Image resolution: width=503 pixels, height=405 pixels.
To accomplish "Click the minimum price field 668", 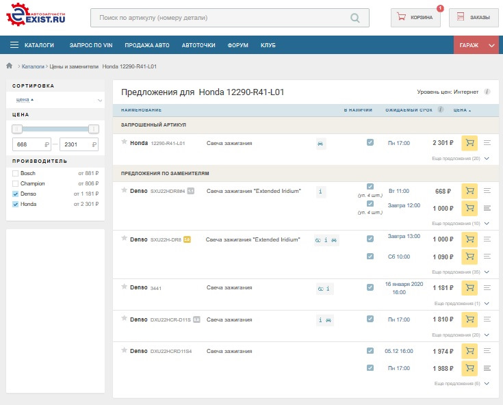I will (x=31, y=144).
